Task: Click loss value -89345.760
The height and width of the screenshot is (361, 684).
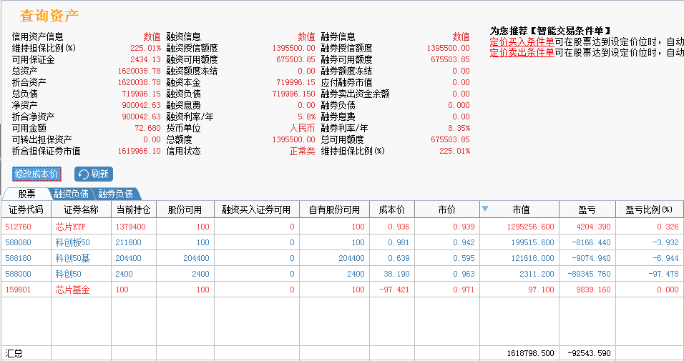Action: pyautogui.click(x=589, y=274)
